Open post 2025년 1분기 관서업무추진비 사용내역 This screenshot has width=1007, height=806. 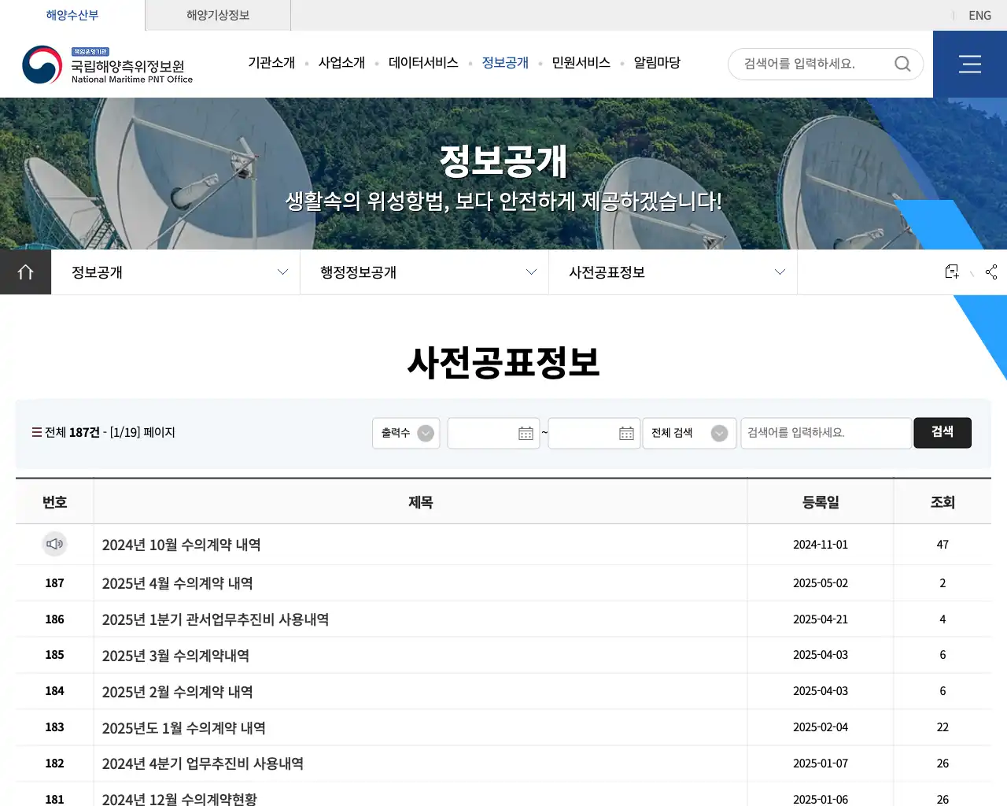[x=216, y=619]
